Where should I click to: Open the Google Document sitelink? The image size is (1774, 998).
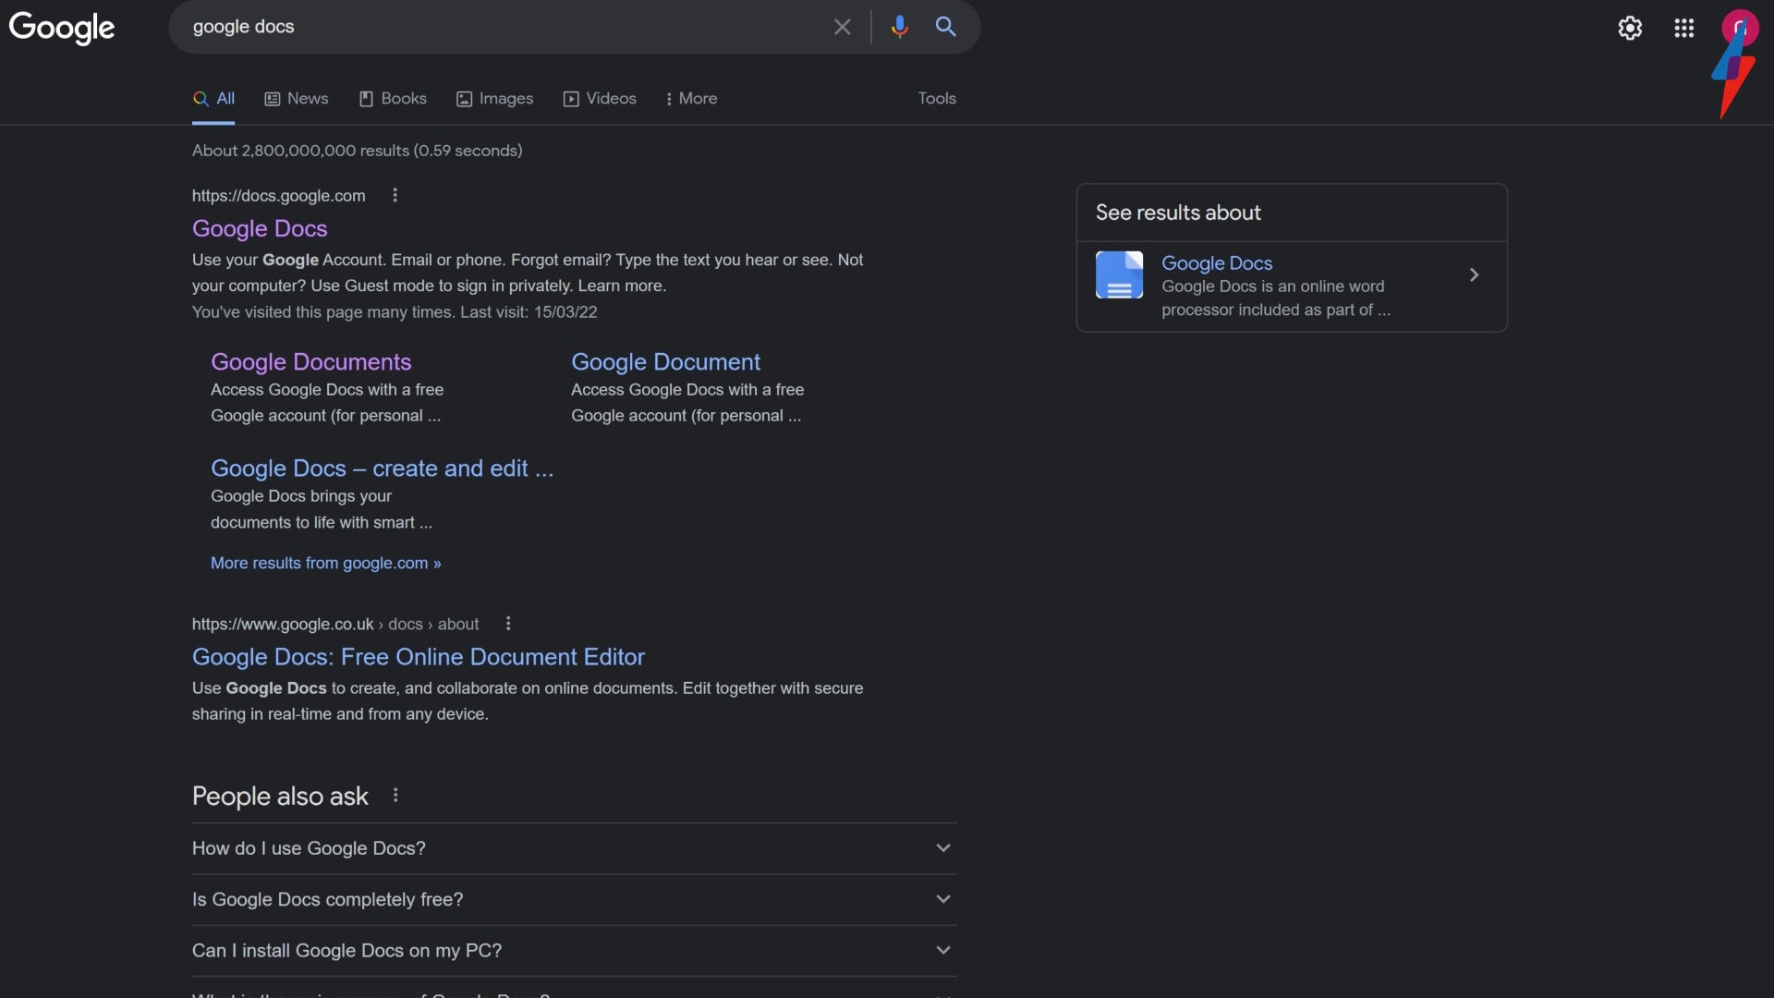click(665, 361)
